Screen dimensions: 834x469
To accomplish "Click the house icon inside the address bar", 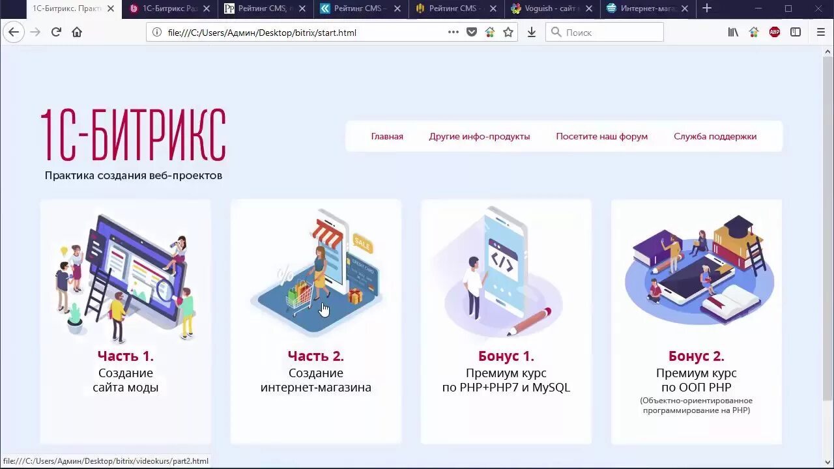I will coord(490,32).
